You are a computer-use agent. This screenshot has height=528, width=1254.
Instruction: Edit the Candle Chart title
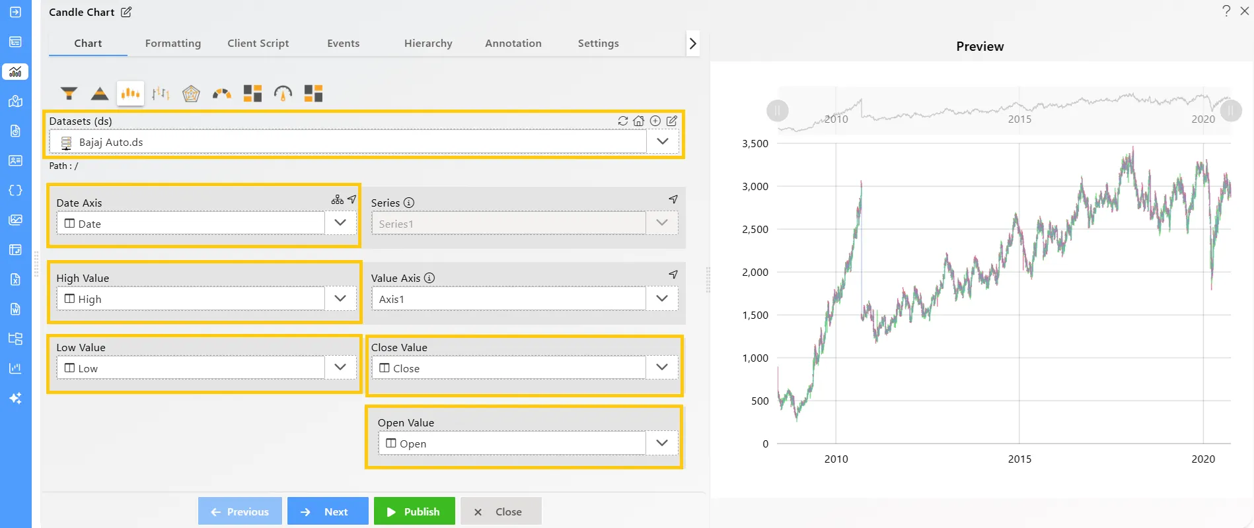tap(126, 12)
